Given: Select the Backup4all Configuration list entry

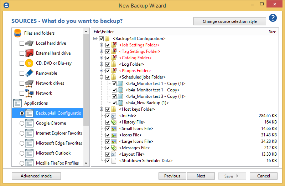Looking at the screenshot, I should tap(48, 113).
